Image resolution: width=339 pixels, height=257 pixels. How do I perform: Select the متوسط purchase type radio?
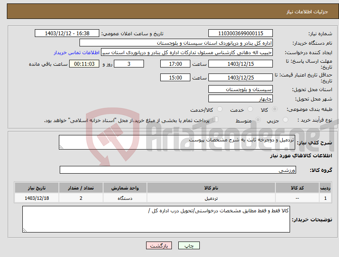258,120
